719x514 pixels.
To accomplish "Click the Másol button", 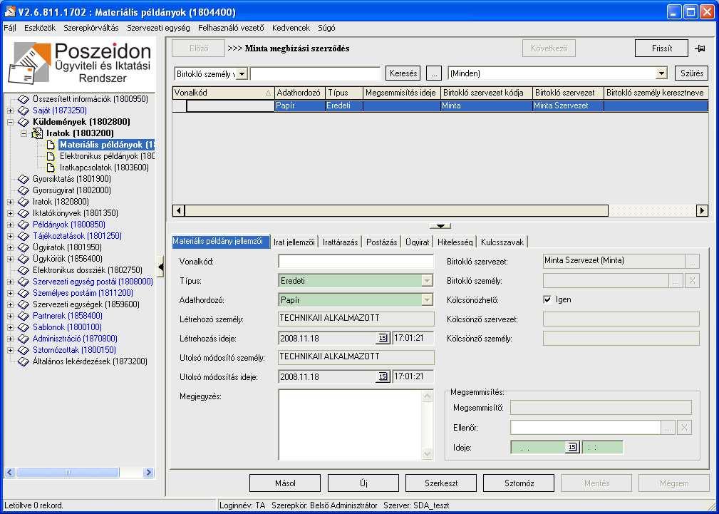I will 285,483.
